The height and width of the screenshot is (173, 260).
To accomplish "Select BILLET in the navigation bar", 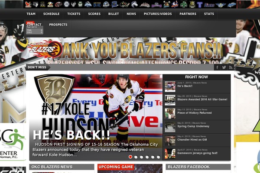I will point(114,14).
